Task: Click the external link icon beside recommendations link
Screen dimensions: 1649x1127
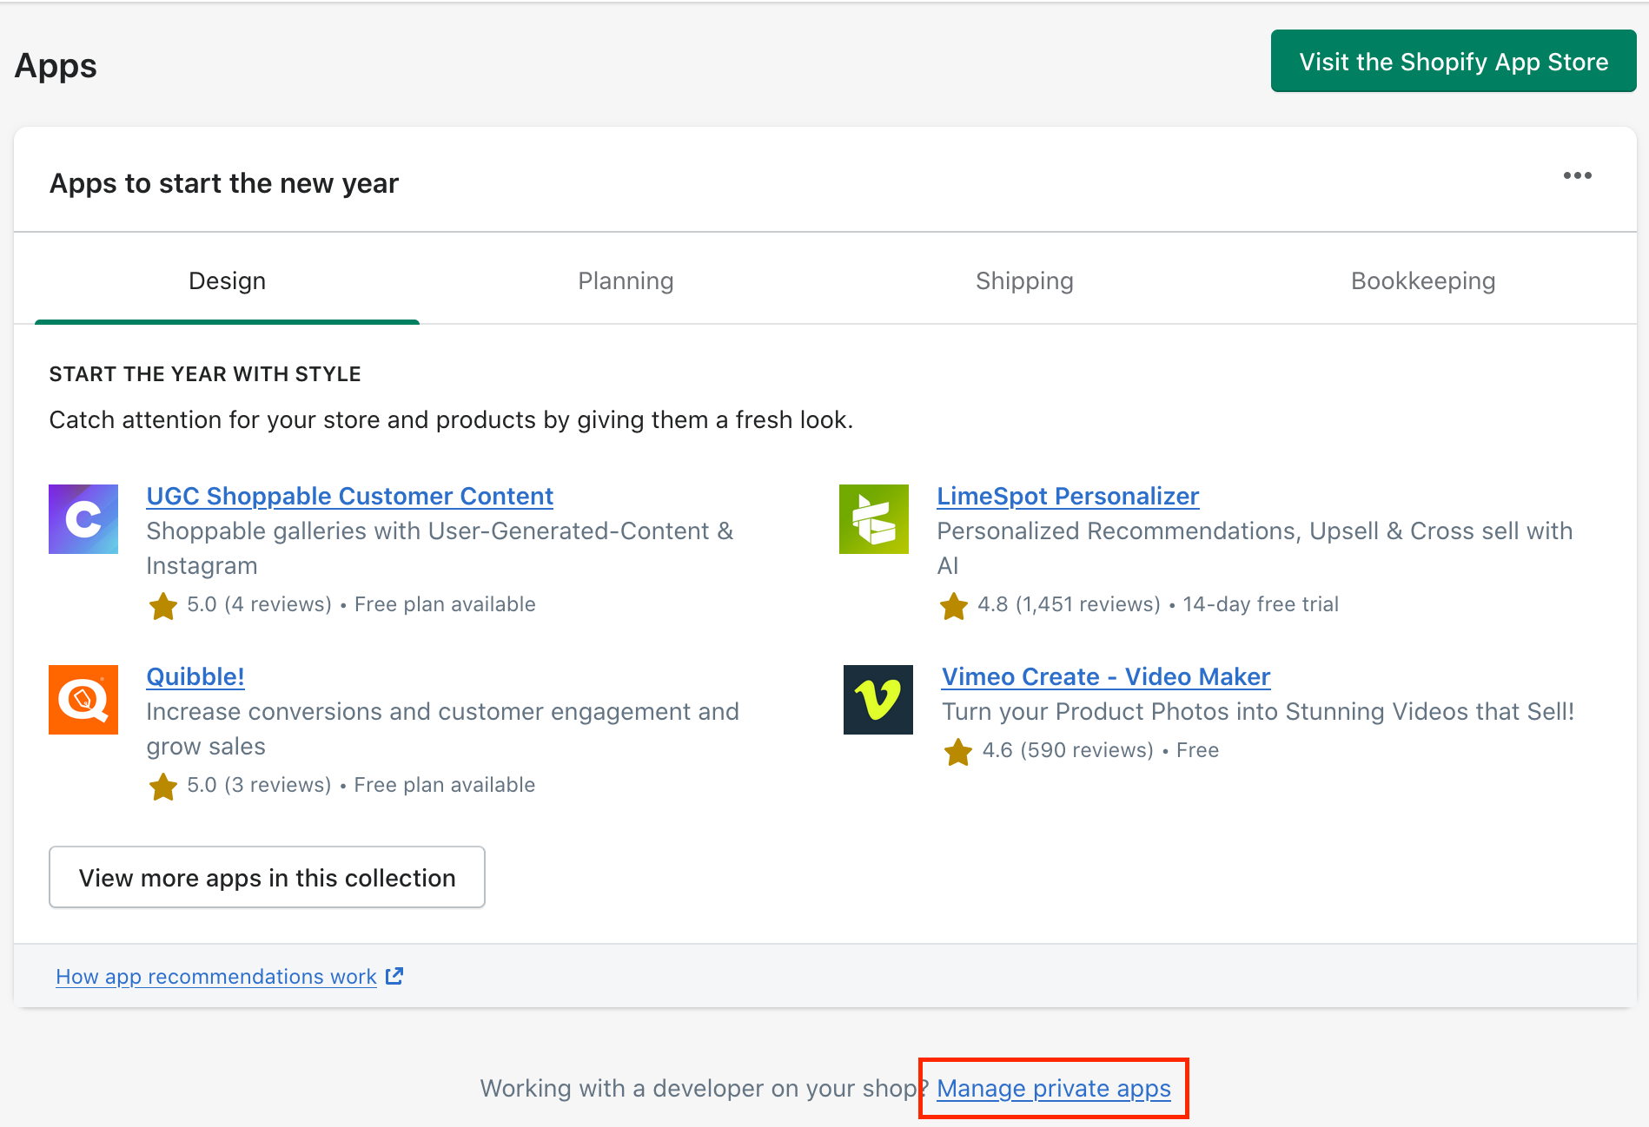Action: pos(394,976)
